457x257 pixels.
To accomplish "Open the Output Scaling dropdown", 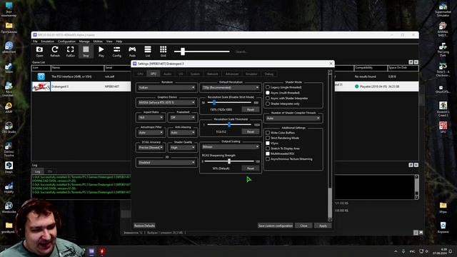I will (231, 146).
